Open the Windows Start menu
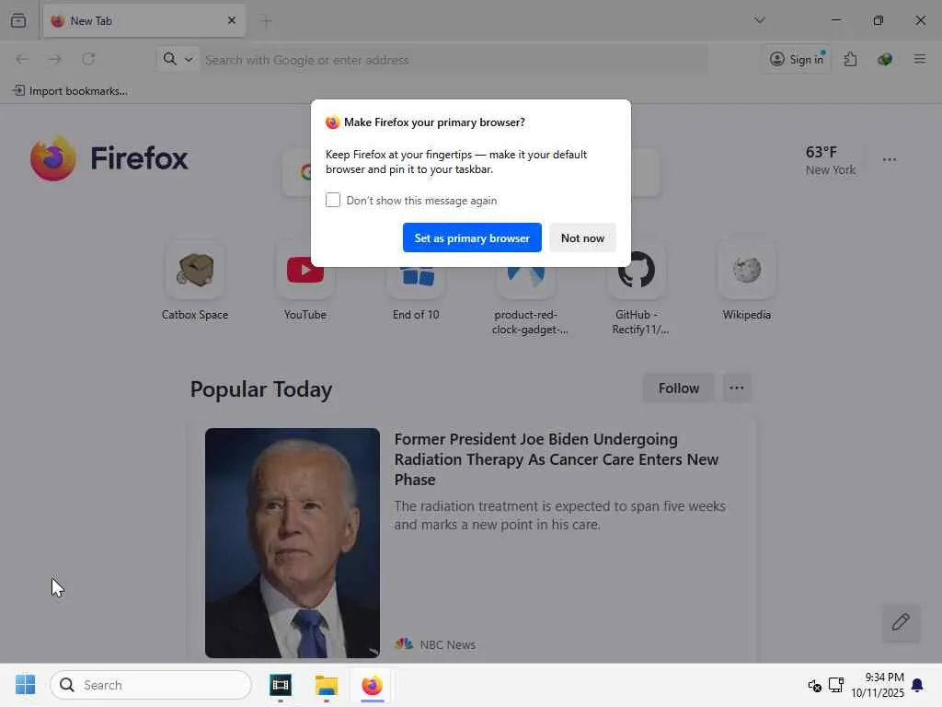This screenshot has height=707, width=942. tap(25, 685)
